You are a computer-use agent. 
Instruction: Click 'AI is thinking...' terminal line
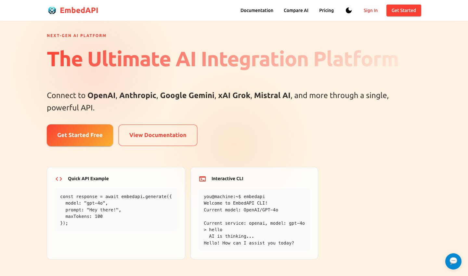point(231,236)
